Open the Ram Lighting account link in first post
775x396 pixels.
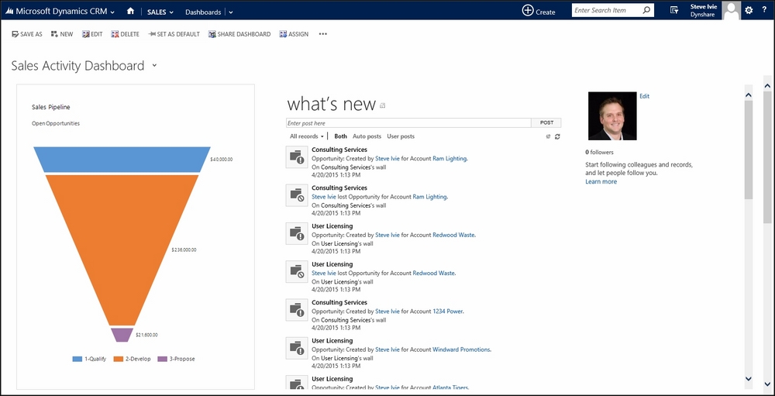pos(449,159)
